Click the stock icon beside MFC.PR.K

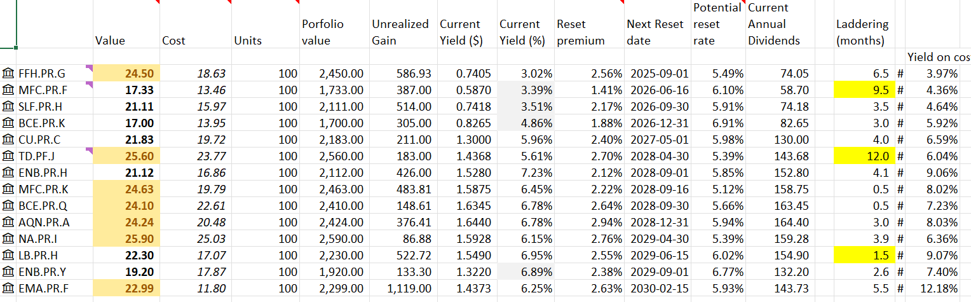coord(8,189)
